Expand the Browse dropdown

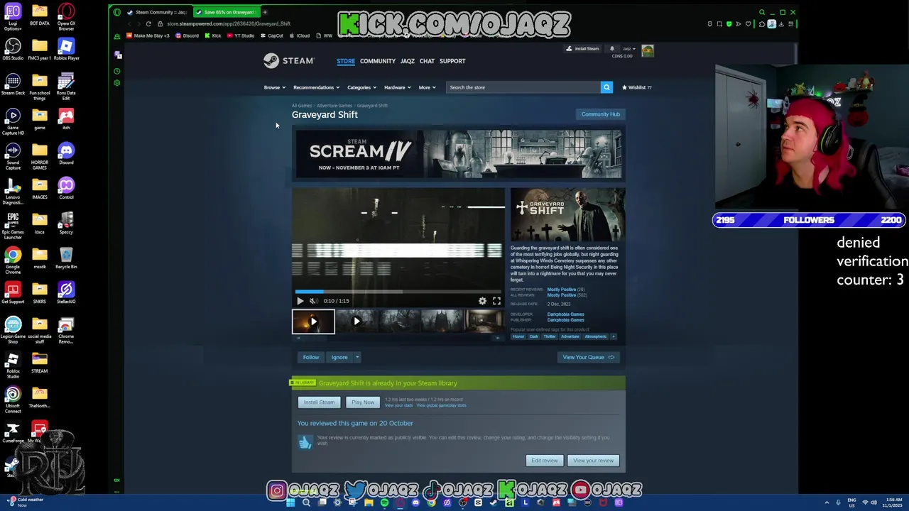click(x=274, y=87)
